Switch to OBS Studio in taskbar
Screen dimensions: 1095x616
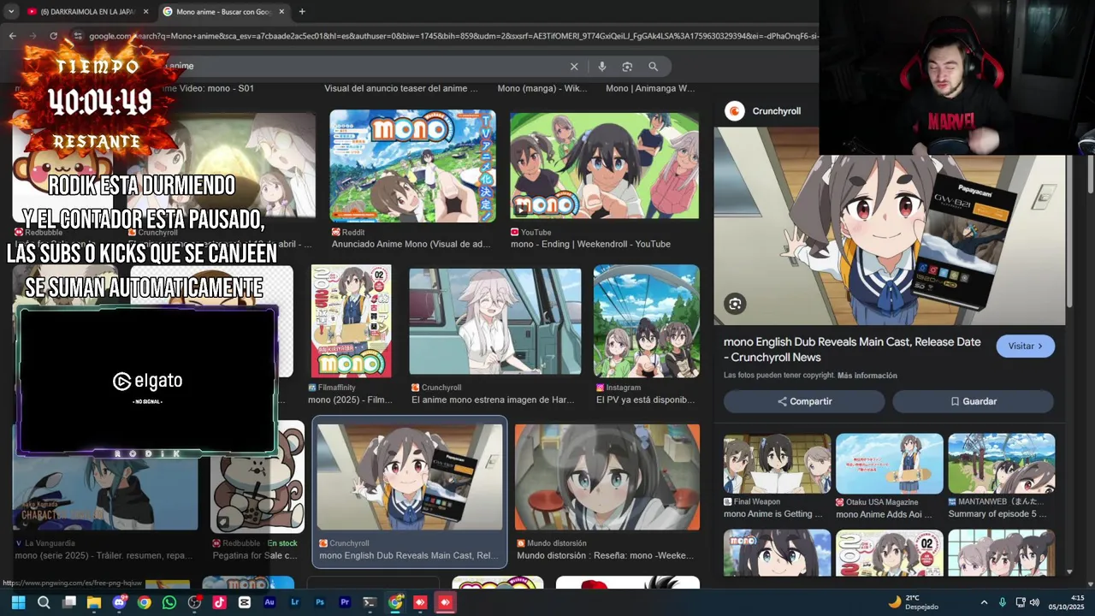tap(194, 602)
